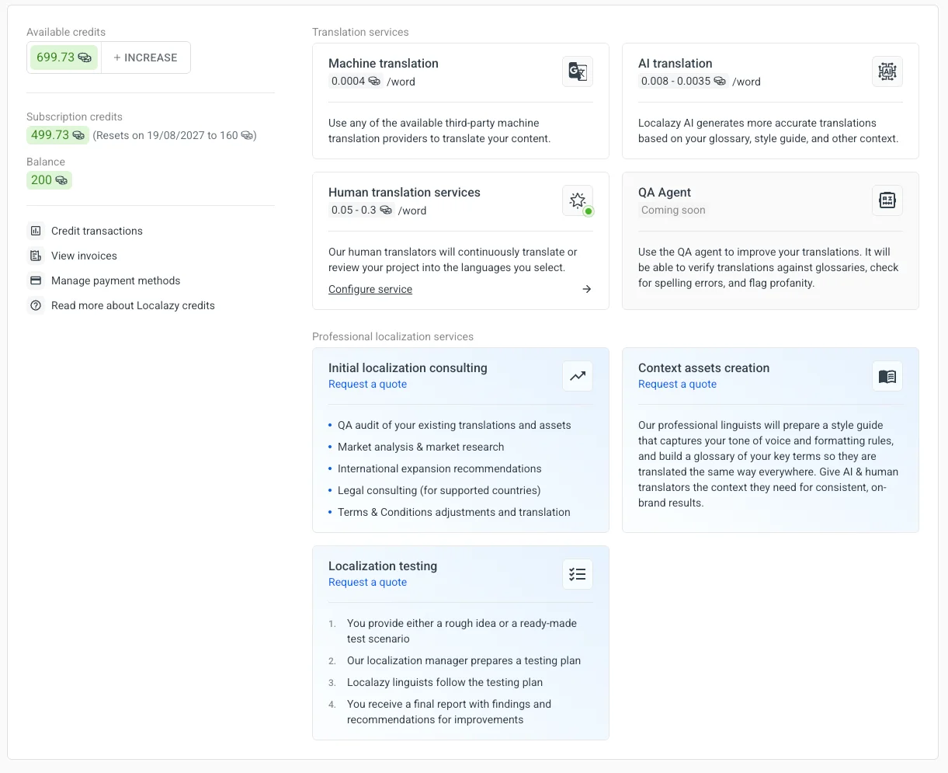Click the + INCREASE credits button
Image resolution: width=948 pixels, height=773 pixels.
145,57
